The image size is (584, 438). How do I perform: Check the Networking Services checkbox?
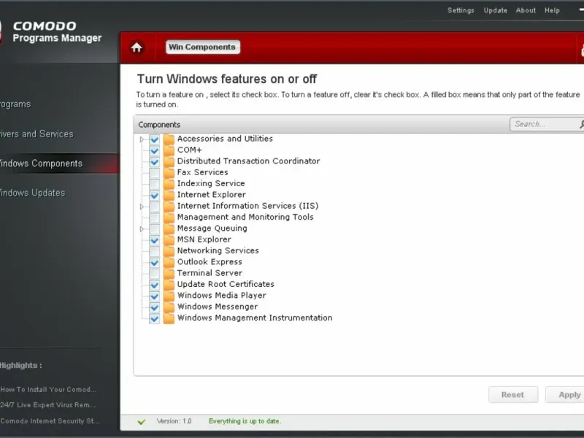(154, 251)
